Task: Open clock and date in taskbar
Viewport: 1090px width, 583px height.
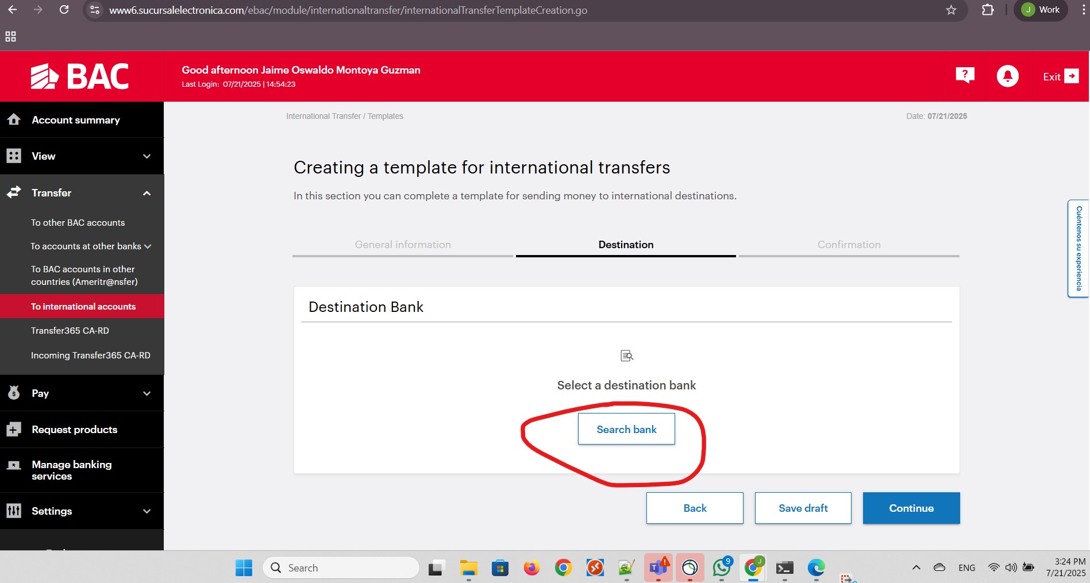Action: (1066, 567)
